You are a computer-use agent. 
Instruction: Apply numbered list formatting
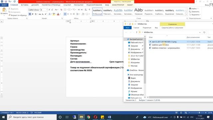70,10
